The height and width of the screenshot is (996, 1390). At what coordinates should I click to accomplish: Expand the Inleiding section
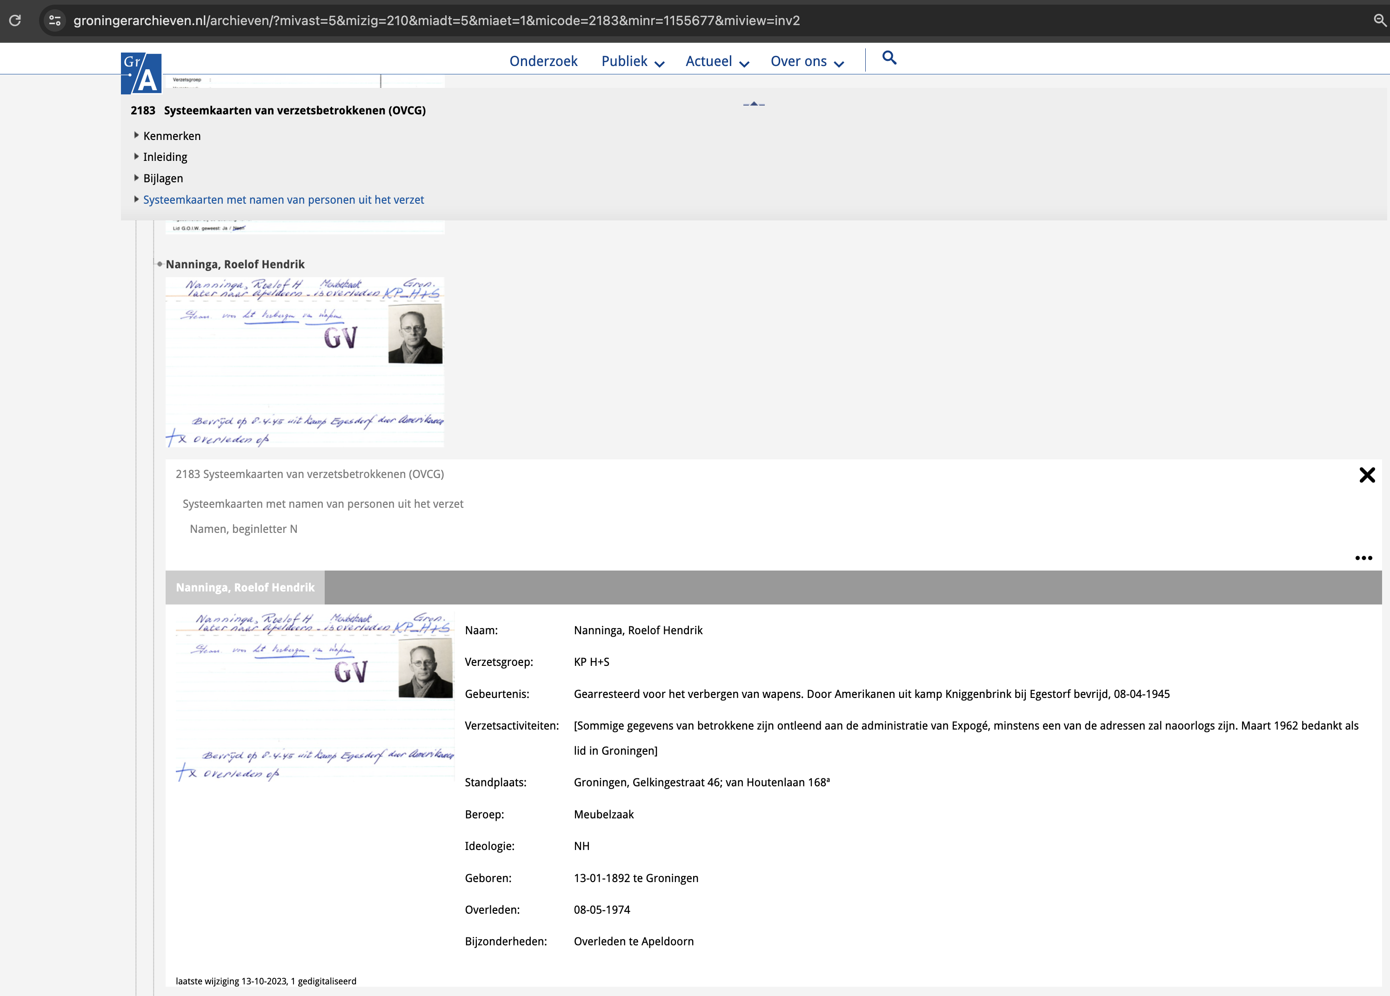pyautogui.click(x=165, y=157)
